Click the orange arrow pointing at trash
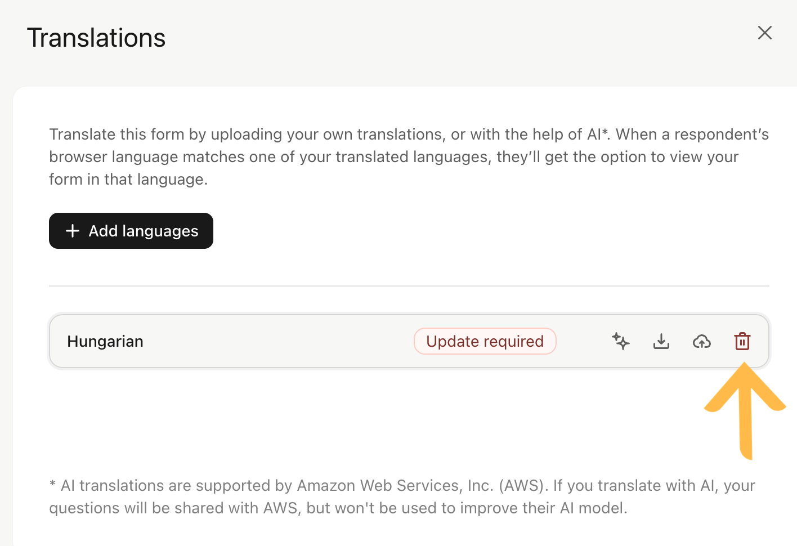 click(x=745, y=411)
